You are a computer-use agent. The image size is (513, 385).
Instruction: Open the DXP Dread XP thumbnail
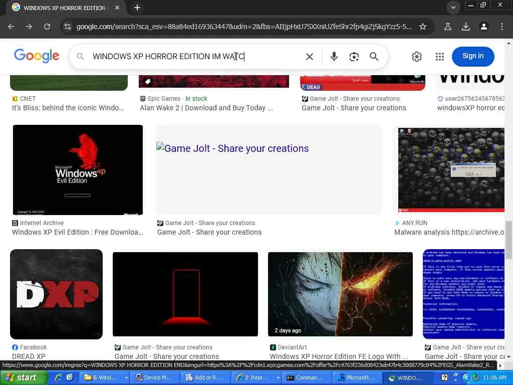click(56, 294)
